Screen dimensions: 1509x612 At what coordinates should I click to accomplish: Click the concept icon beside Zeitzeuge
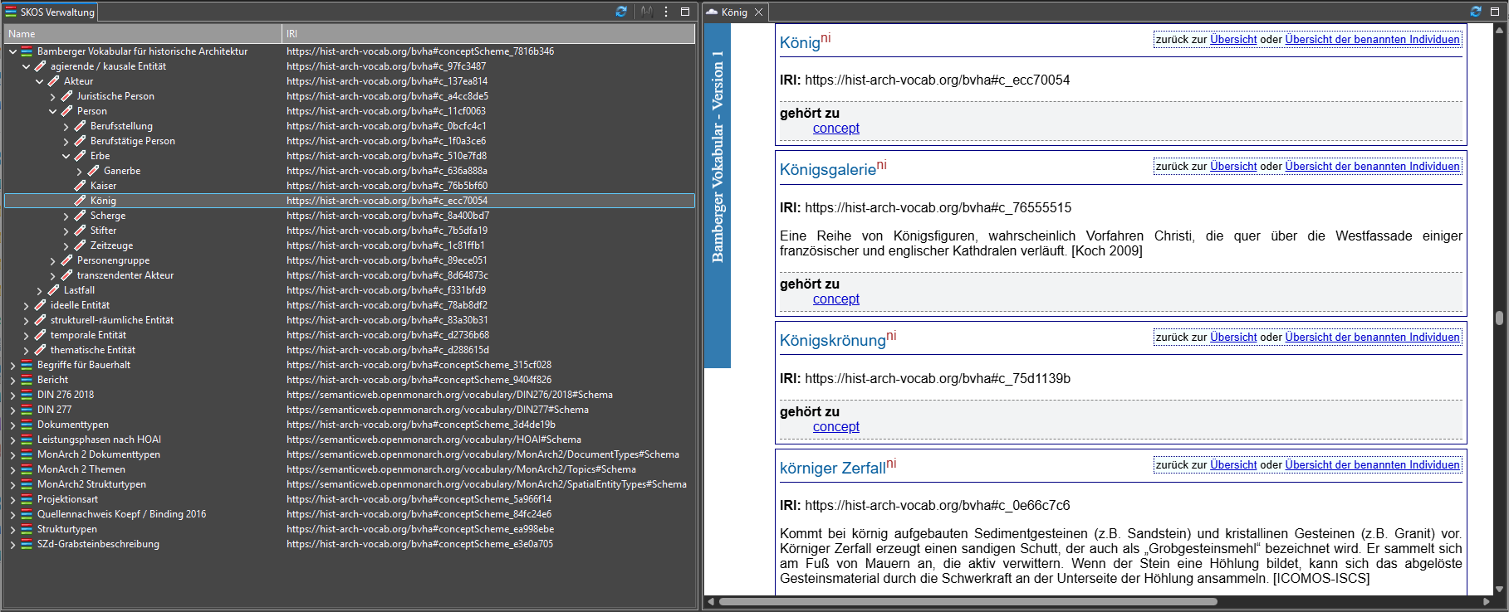[80, 245]
